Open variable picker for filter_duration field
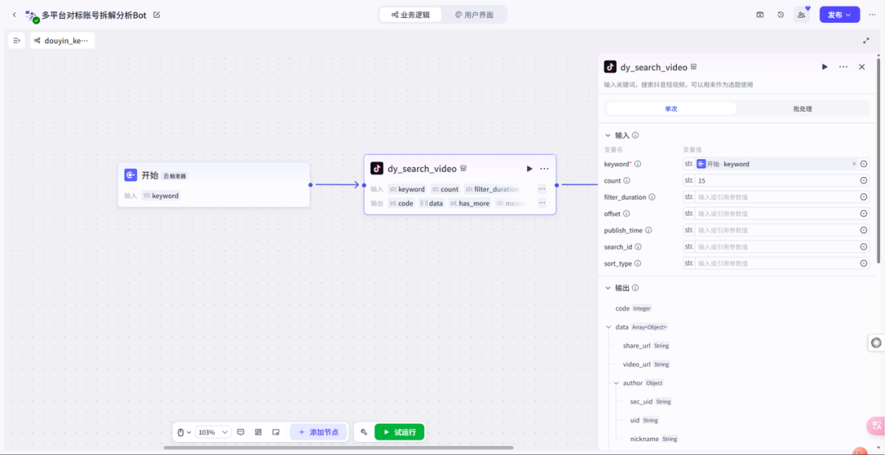Viewport: 885px width, 455px height. [863, 197]
